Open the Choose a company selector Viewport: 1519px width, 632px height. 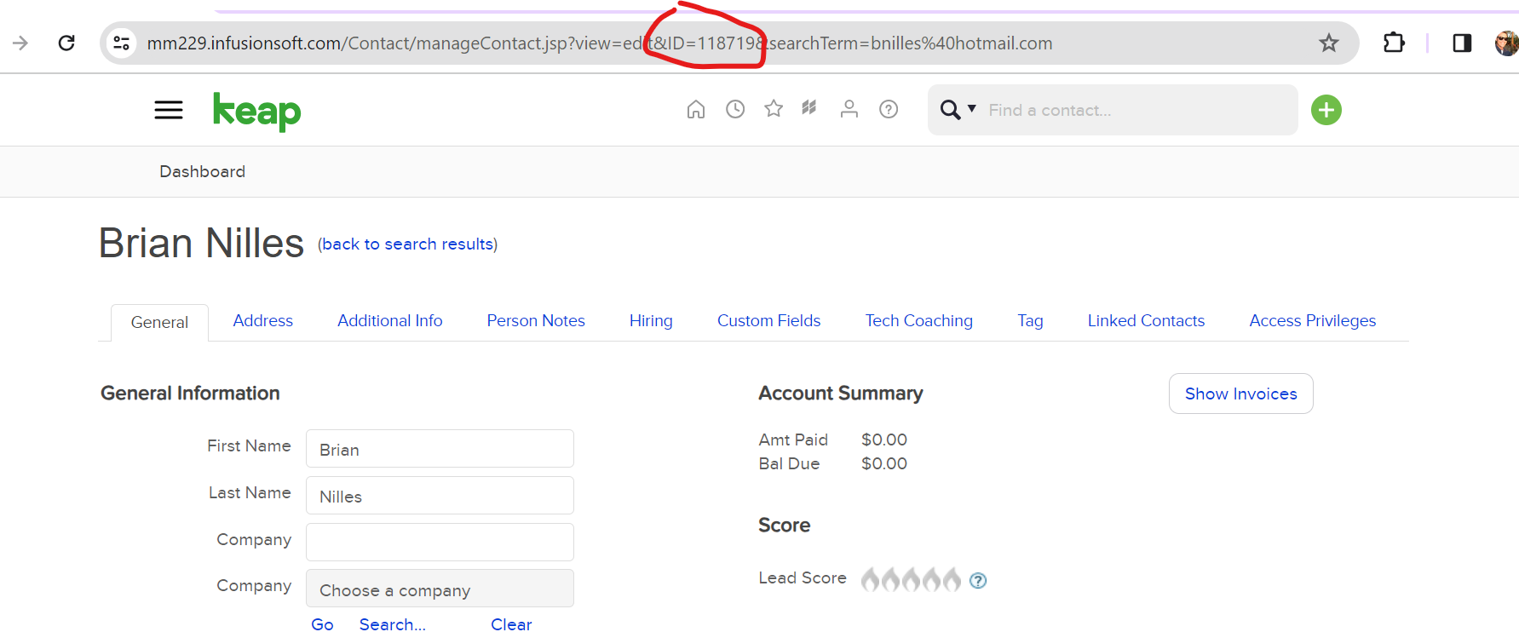[x=440, y=589]
